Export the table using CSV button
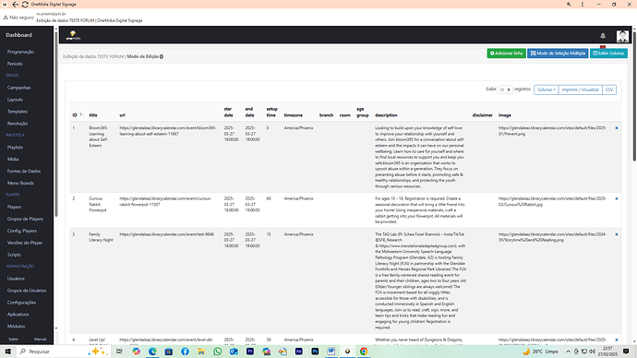The width and height of the screenshot is (637, 358). point(609,89)
